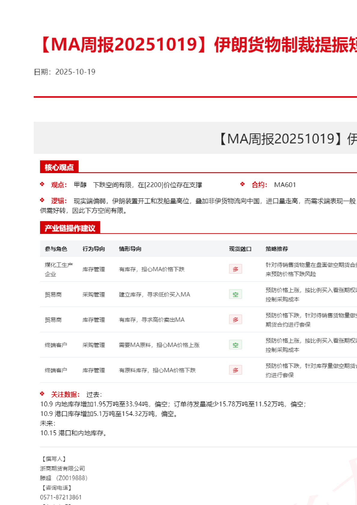The width and height of the screenshot is (357, 505).
Task: Click the MA601 contract code
Action: click(285, 185)
